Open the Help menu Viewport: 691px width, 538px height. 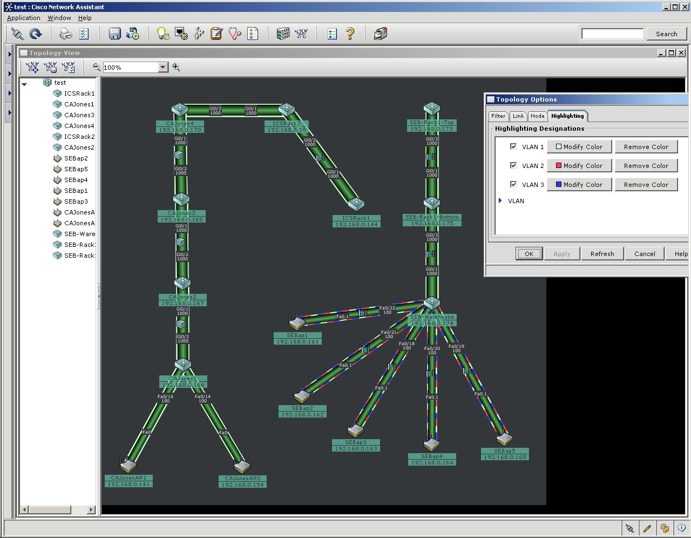tap(85, 18)
